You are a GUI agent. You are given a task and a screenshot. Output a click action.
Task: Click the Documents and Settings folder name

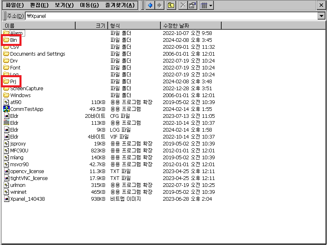coord(38,54)
